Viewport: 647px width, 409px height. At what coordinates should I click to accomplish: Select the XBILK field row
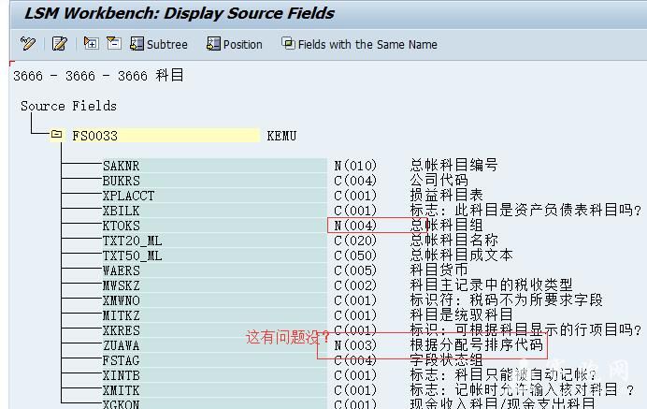tap(214, 211)
